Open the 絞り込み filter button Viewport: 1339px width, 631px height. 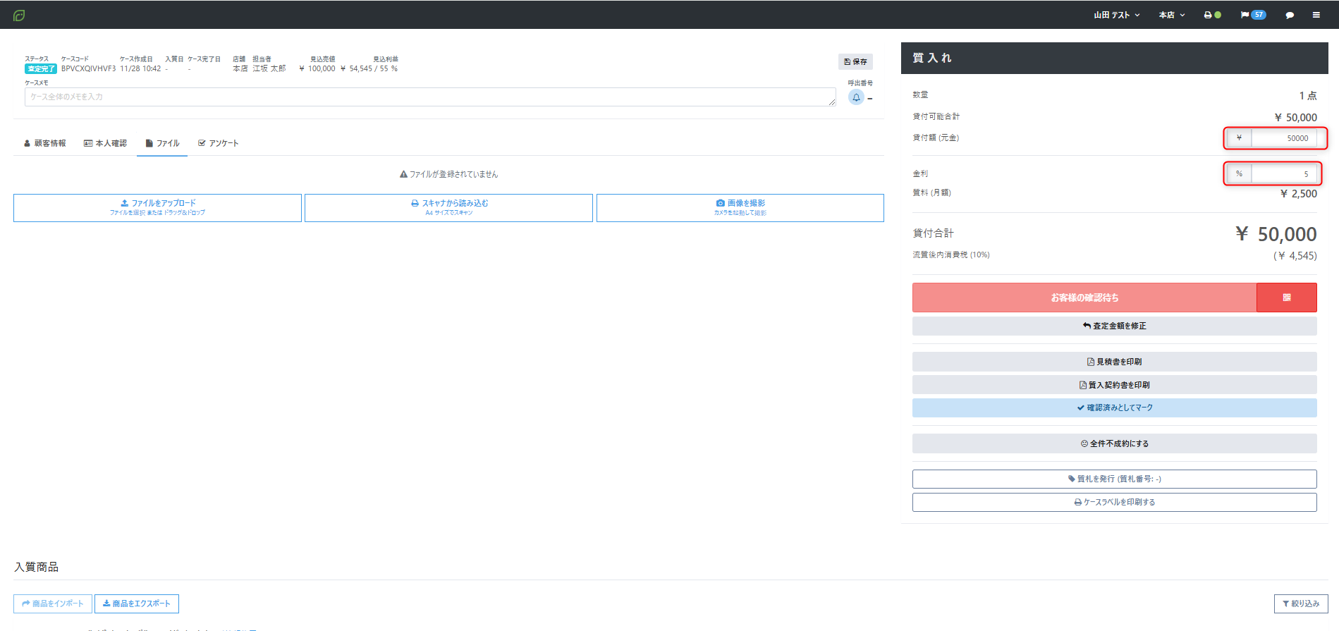1300,604
